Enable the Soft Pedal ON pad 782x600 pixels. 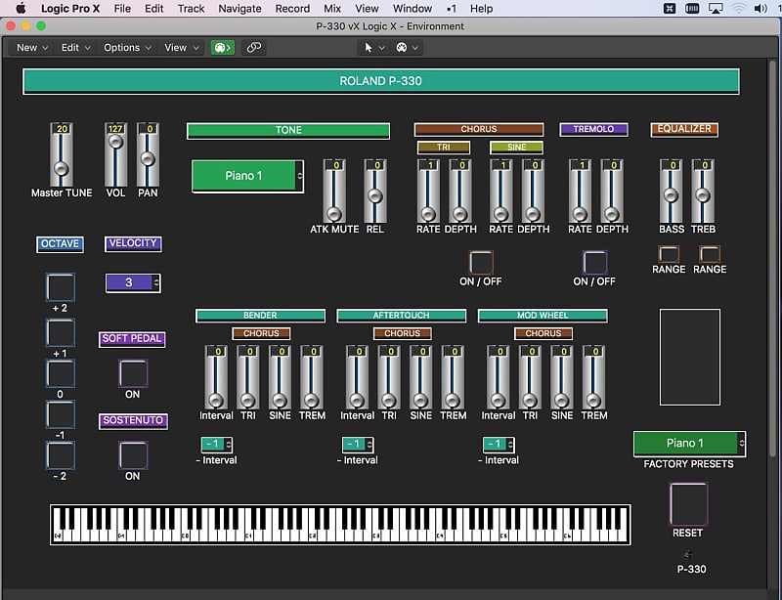coord(132,374)
